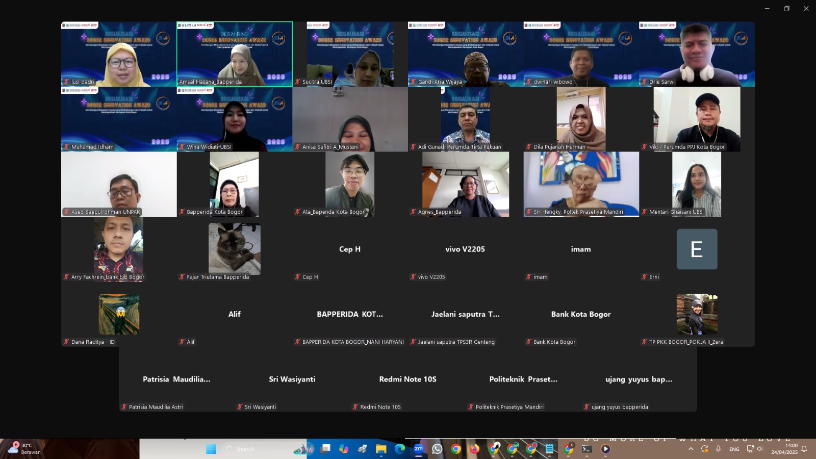Click 'ujang yuyus bap...' participant name
The height and width of the screenshot is (459, 816).
coord(639,379)
